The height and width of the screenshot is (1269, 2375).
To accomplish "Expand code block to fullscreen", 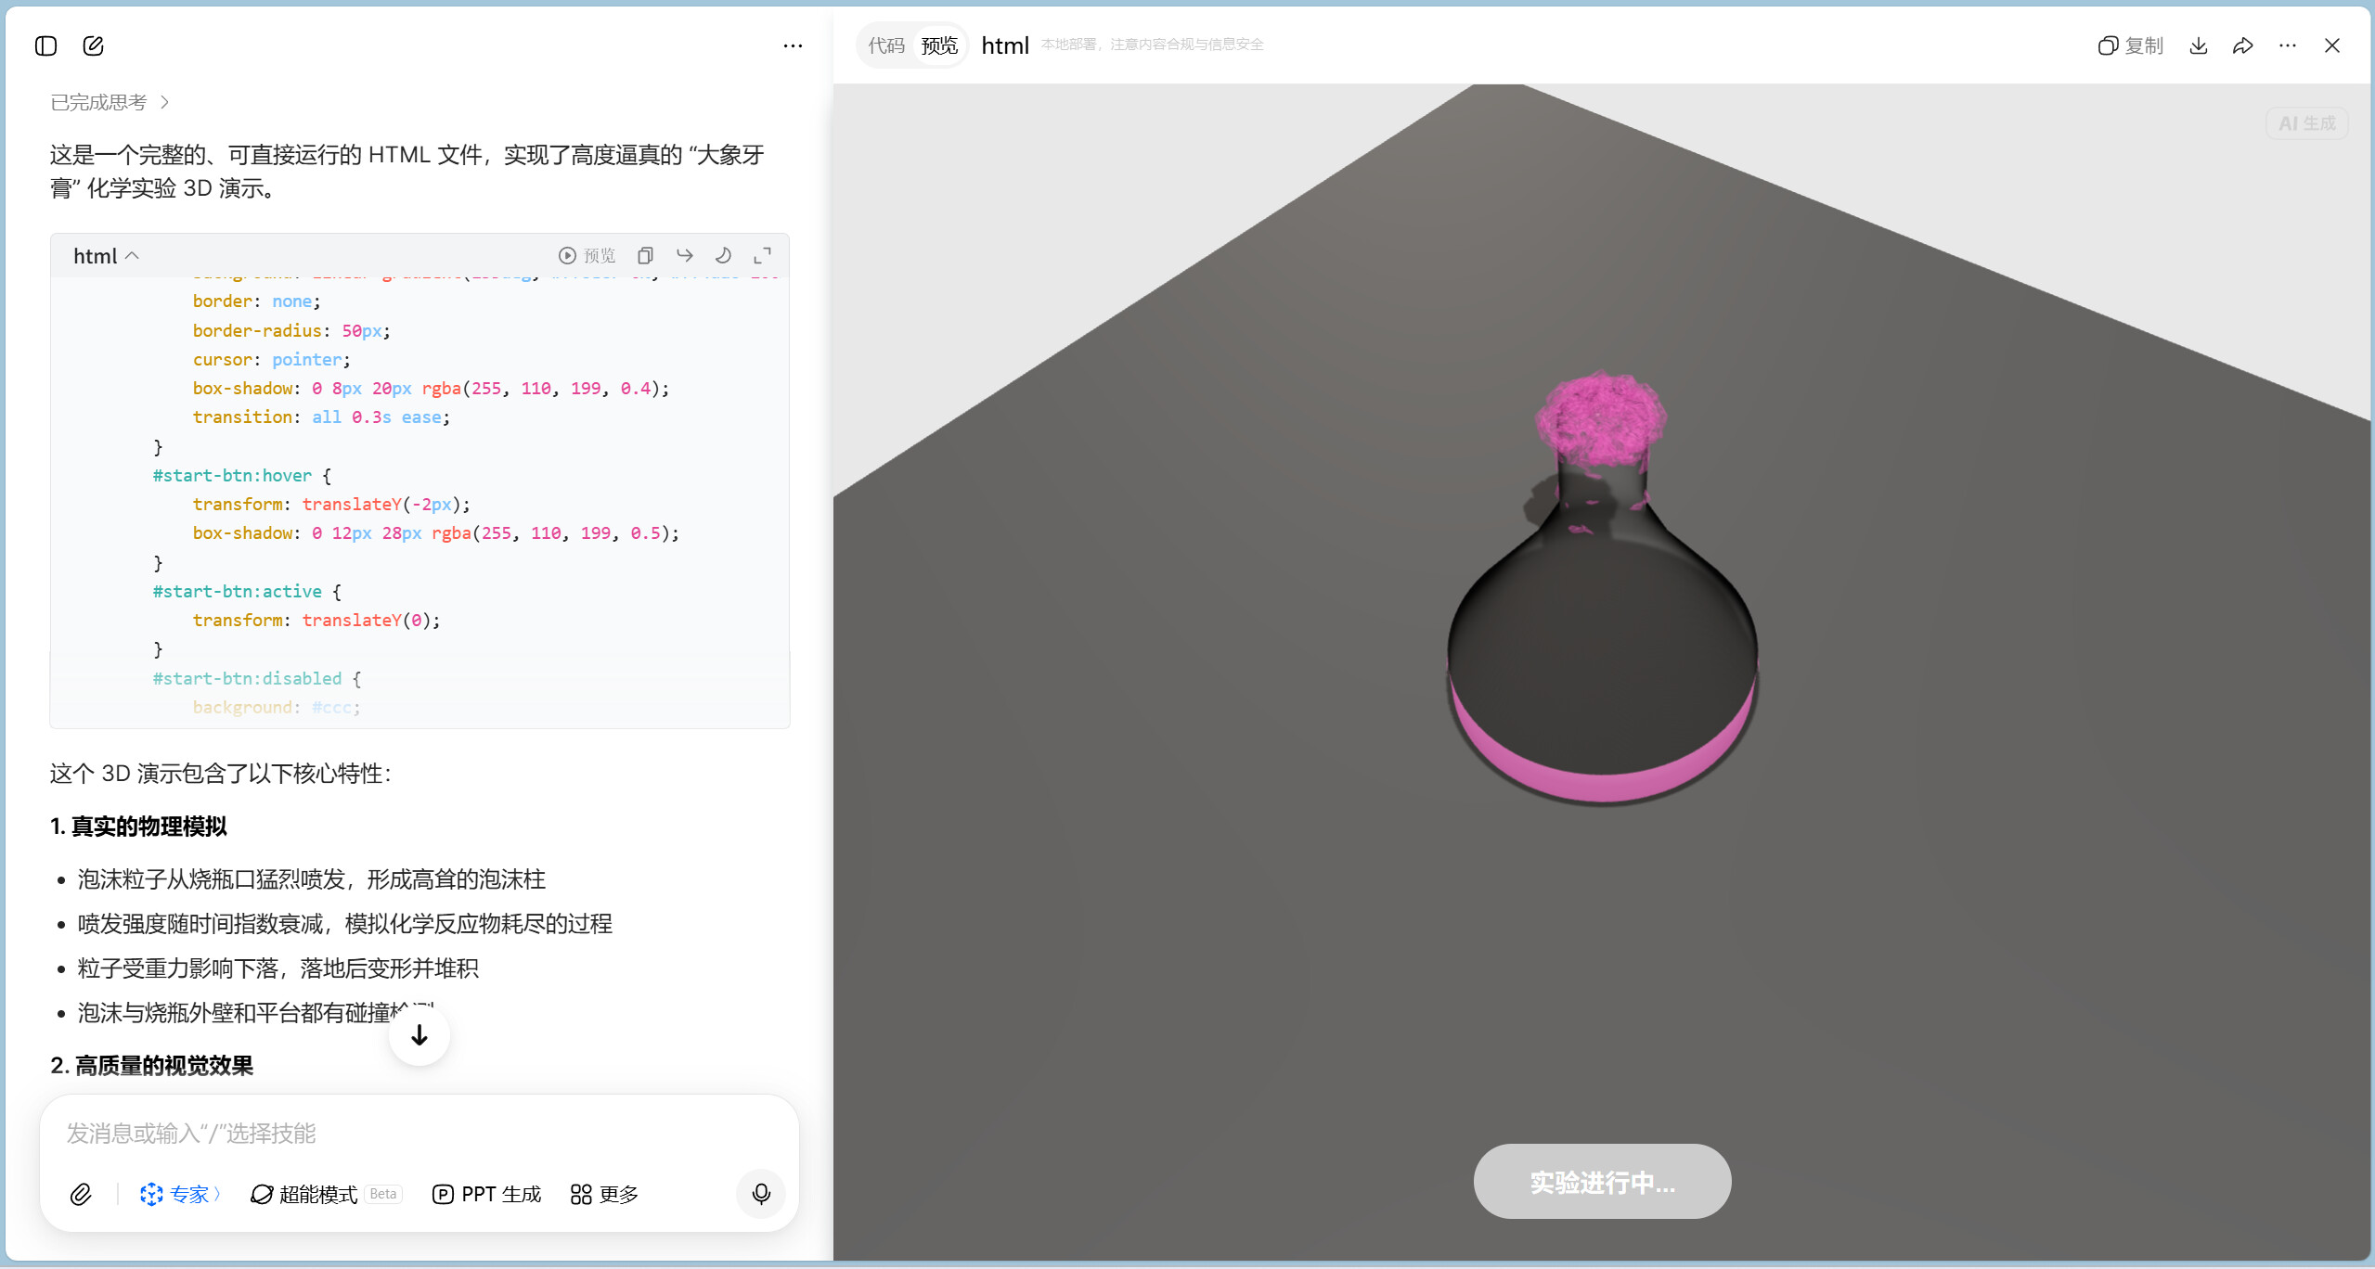I will [762, 255].
